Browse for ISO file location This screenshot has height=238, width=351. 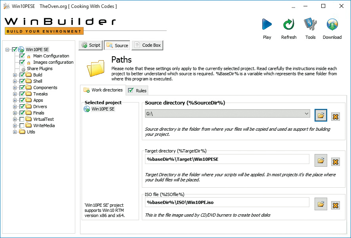point(321,204)
